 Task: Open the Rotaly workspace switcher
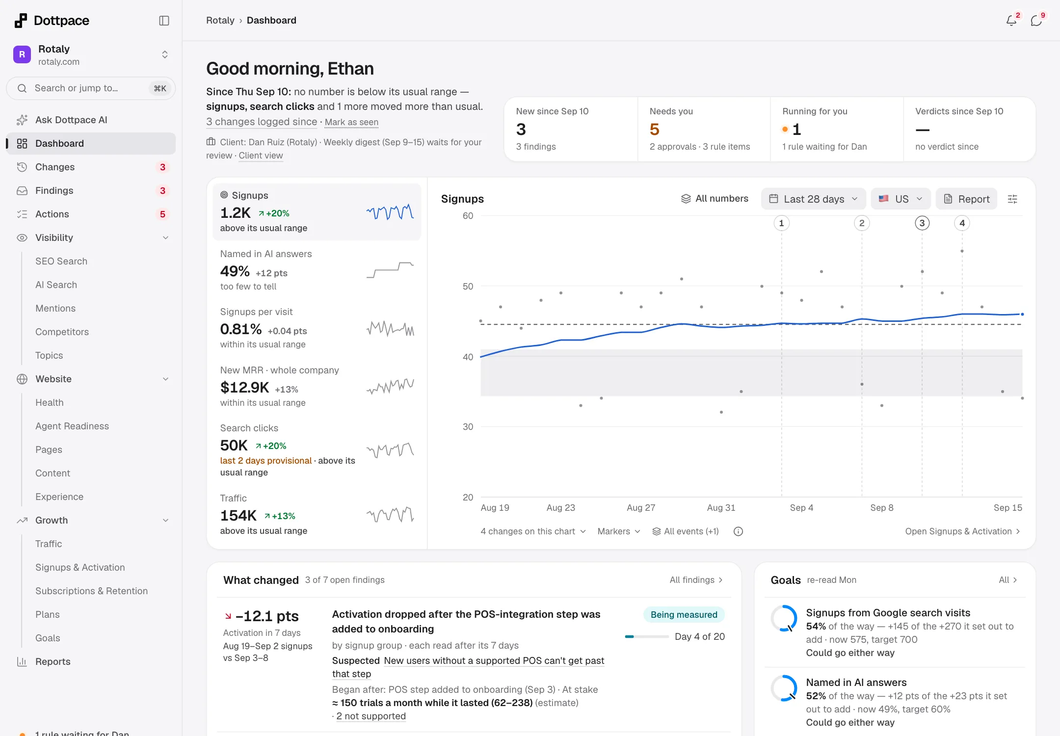click(91, 54)
